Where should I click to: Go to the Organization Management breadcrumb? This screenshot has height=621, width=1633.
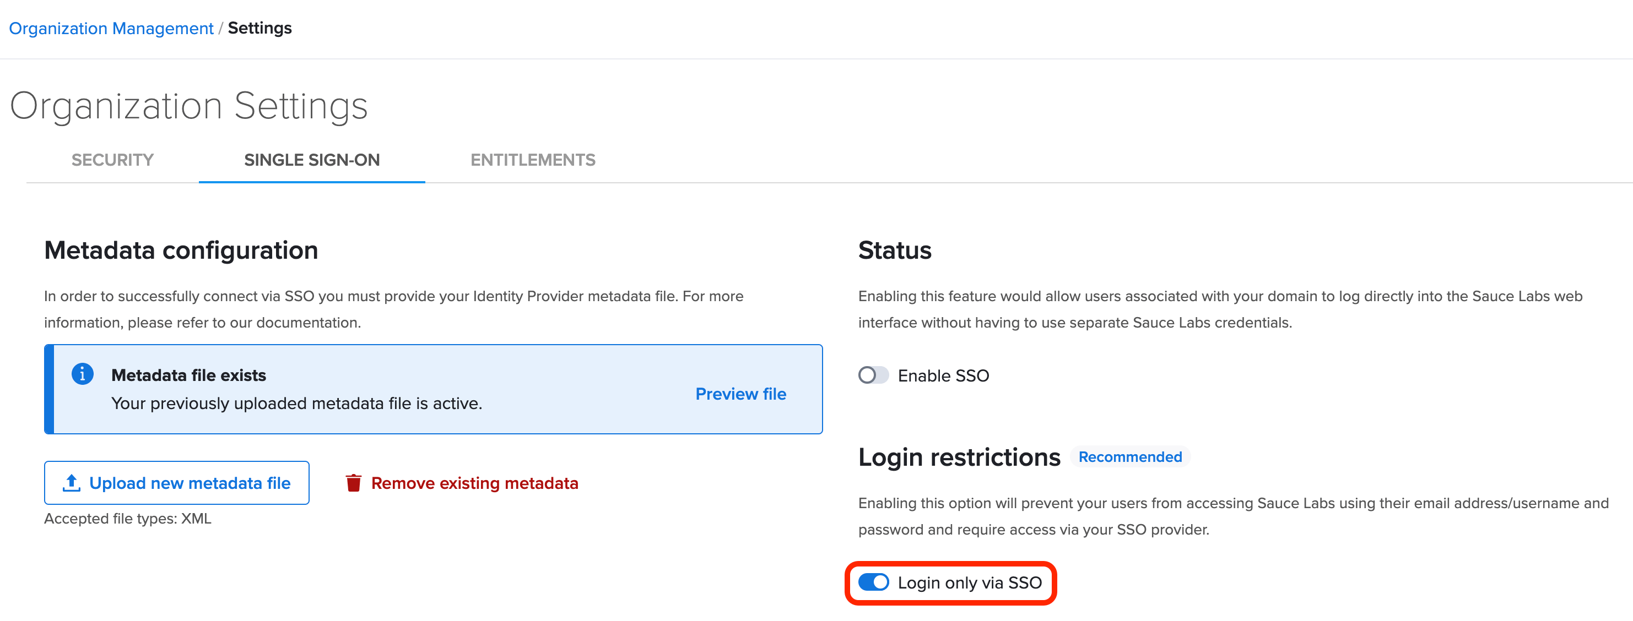(x=111, y=29)
